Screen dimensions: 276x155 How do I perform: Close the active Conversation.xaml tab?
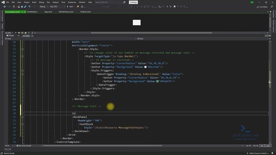click(25, 12)
